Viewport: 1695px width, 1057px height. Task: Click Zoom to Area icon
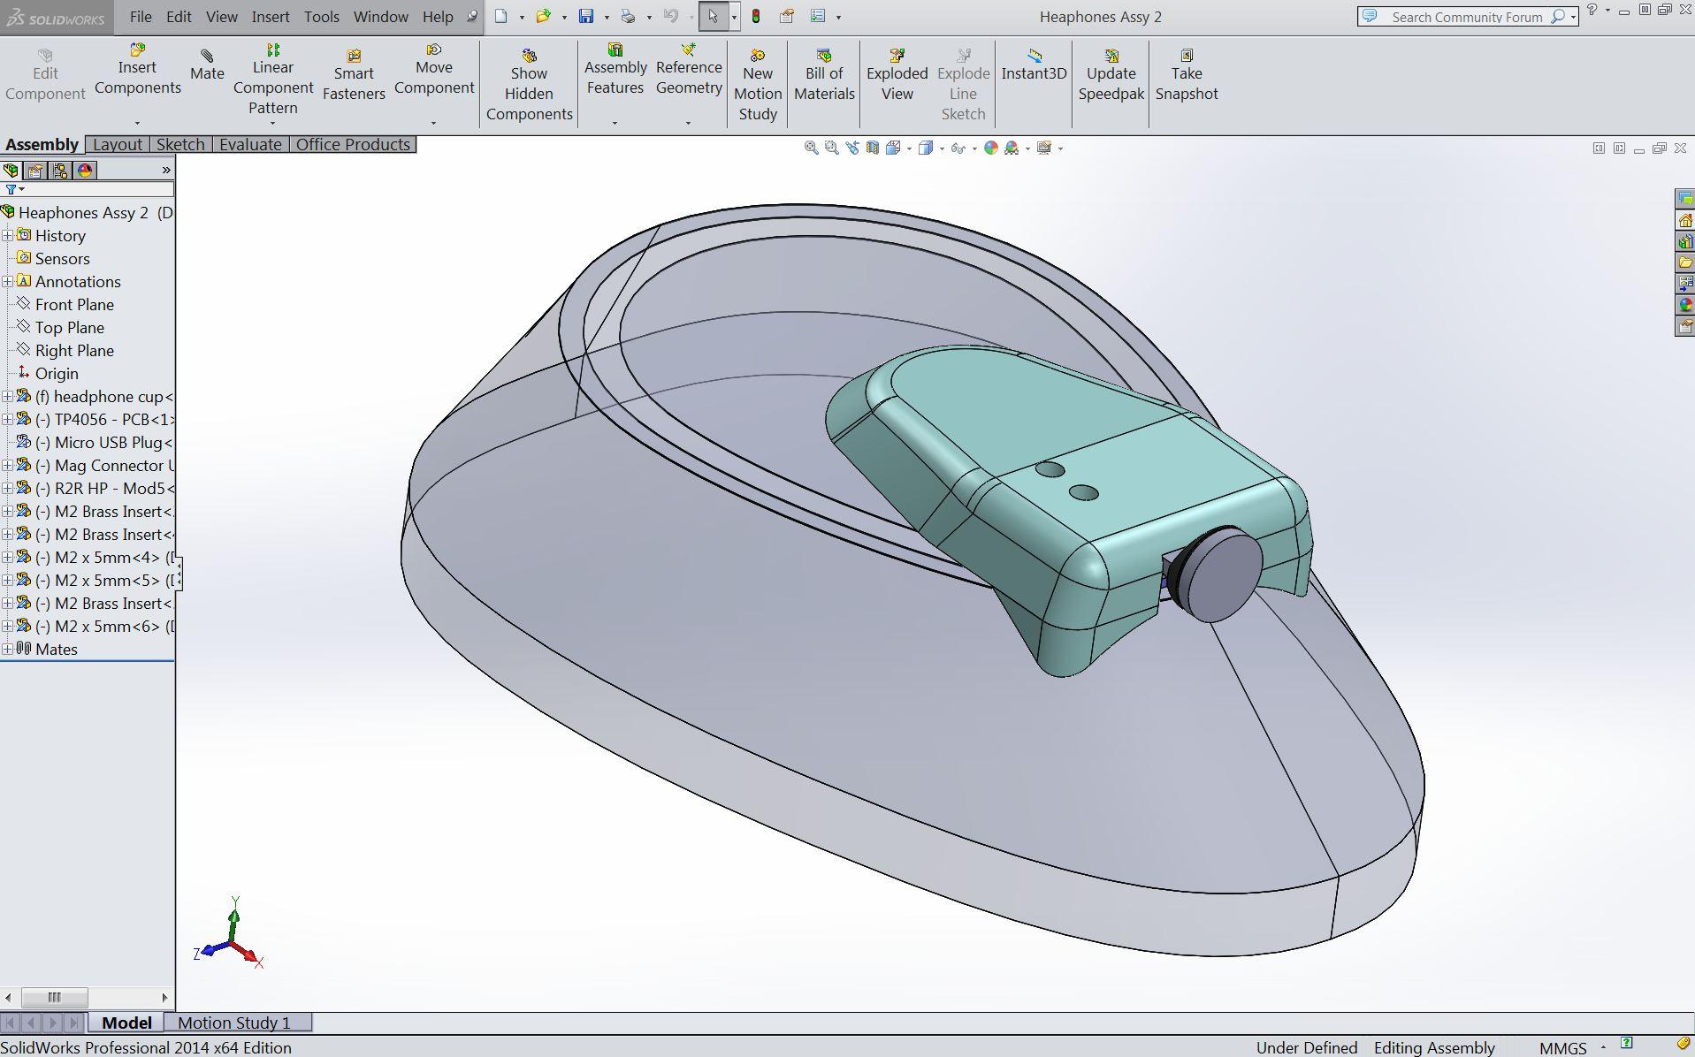(x=831, y=148)
